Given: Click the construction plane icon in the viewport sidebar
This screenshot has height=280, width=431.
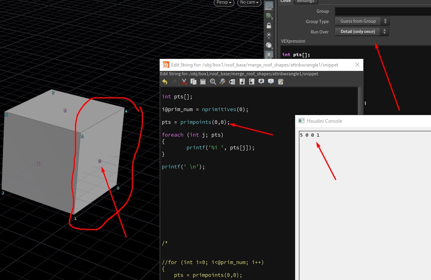Looking at the screenshot, I should (x=269, y=16).
